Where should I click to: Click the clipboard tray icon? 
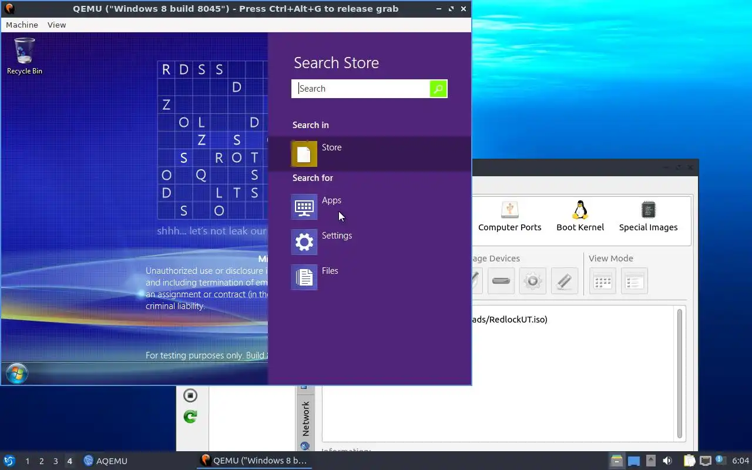coord(689,461)
